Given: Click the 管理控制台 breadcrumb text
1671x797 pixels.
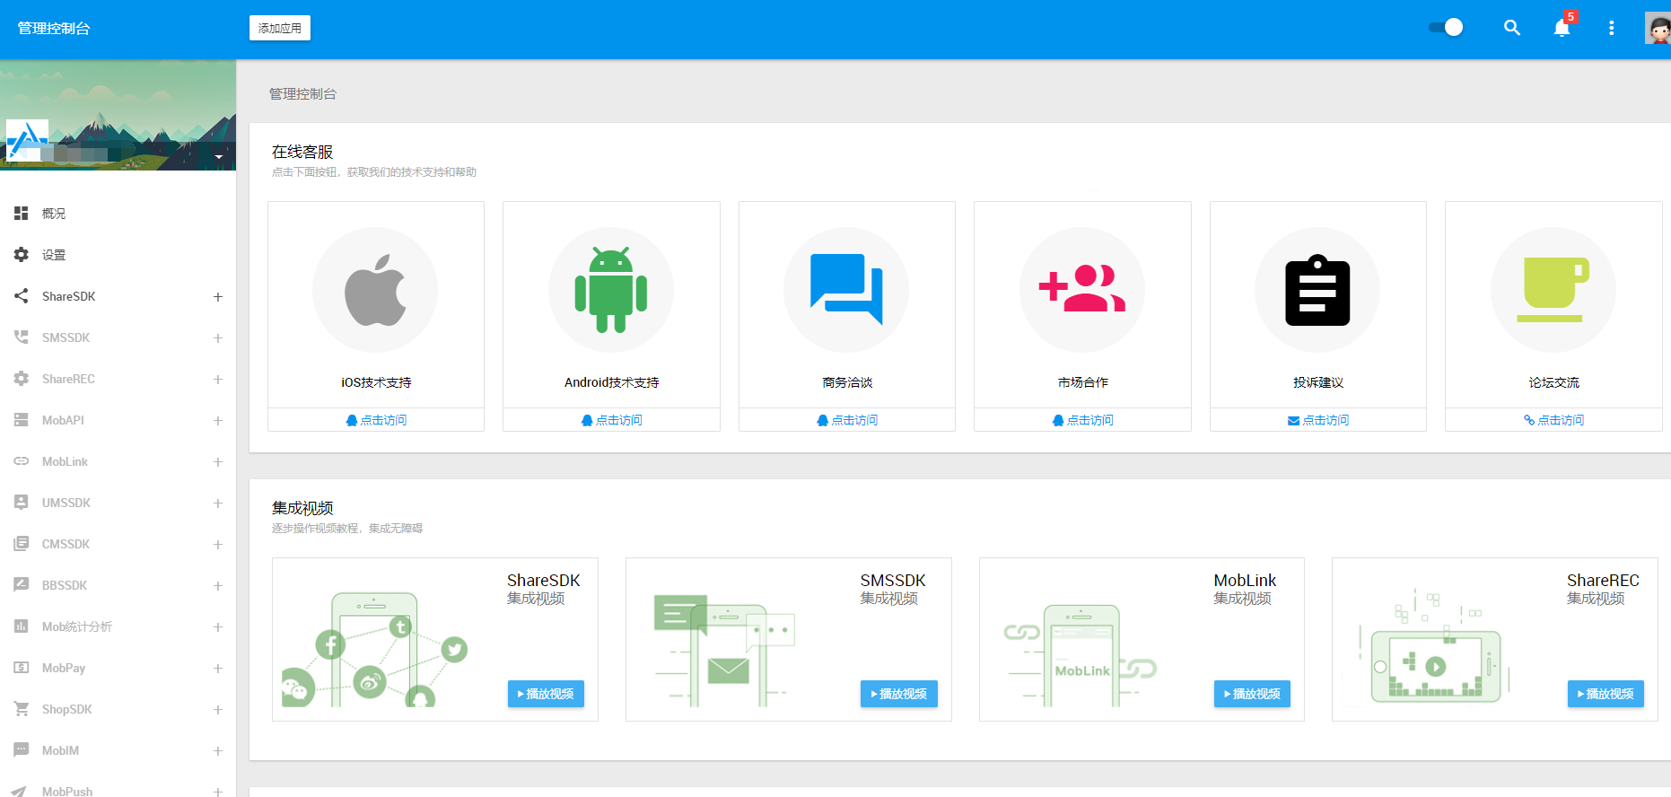Looking at the screenshot, I should coord(302,93).
